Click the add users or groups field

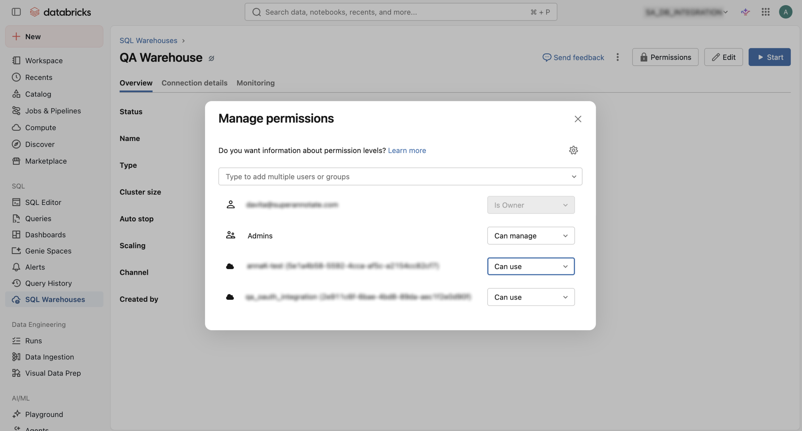click(x=400, y=176)
